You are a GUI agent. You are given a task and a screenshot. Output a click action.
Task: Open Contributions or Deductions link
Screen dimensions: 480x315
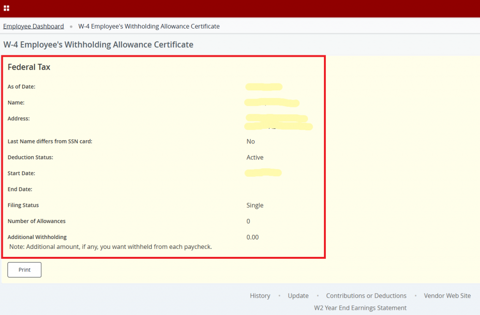(x=366, y=296)
